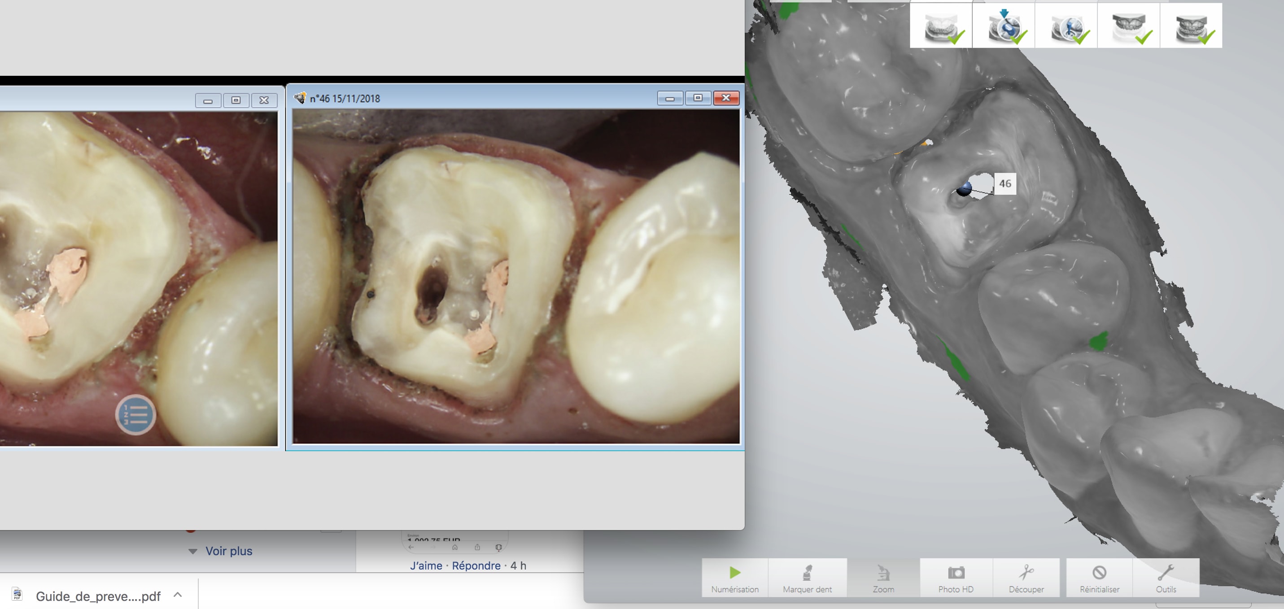This screenshot has height=609, width=1284.
Task: Open the download options chevron for Guide_de_preve pdf
Action: [x=178, y=595]
